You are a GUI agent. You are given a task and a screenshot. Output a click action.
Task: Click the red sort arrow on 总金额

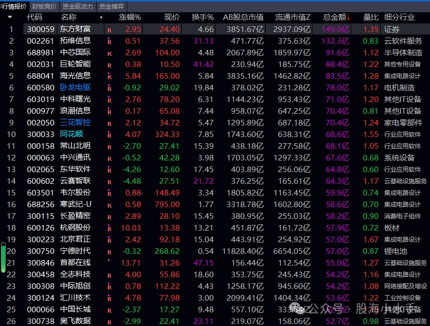349,17
